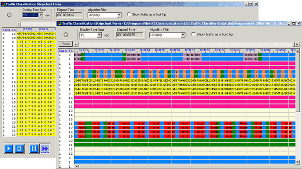Toggle the round indicator in the front window
Viewport: 302px width, 169px height.
tap(66, 35)
